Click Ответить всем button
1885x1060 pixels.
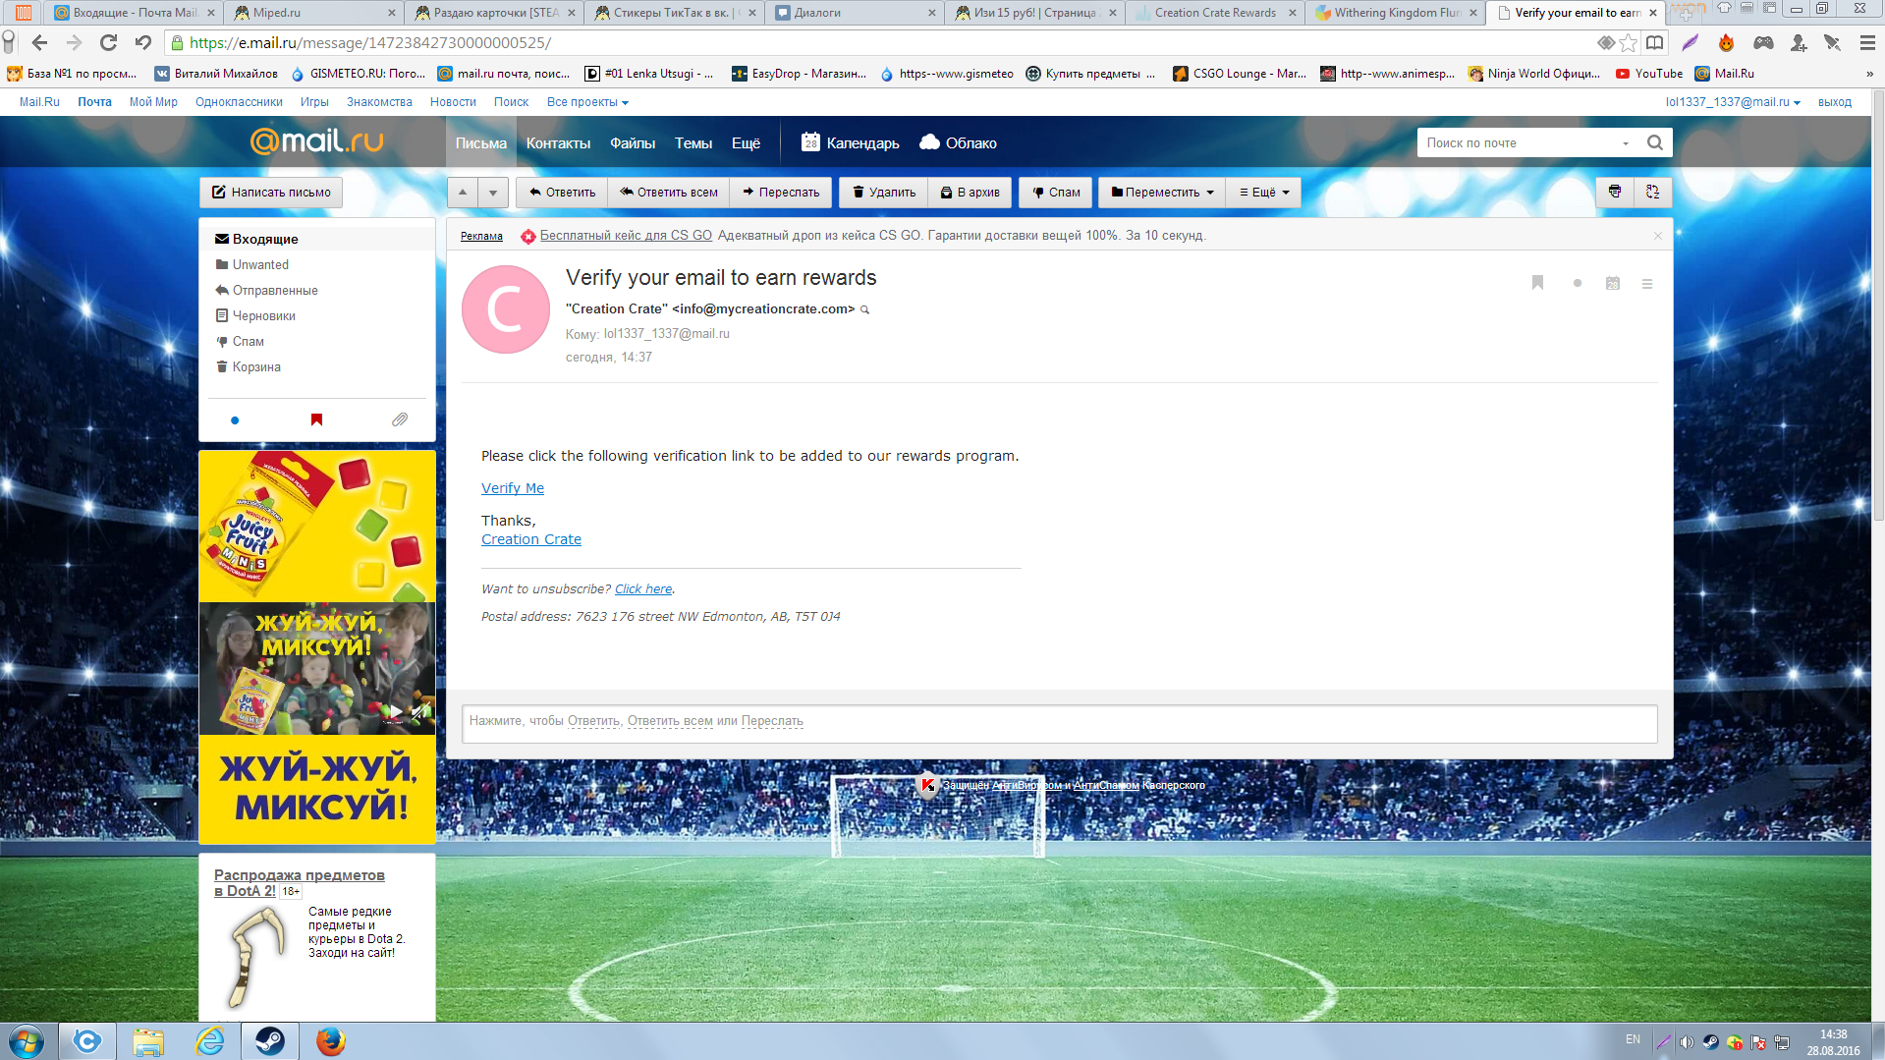click(x=668, y=193)
